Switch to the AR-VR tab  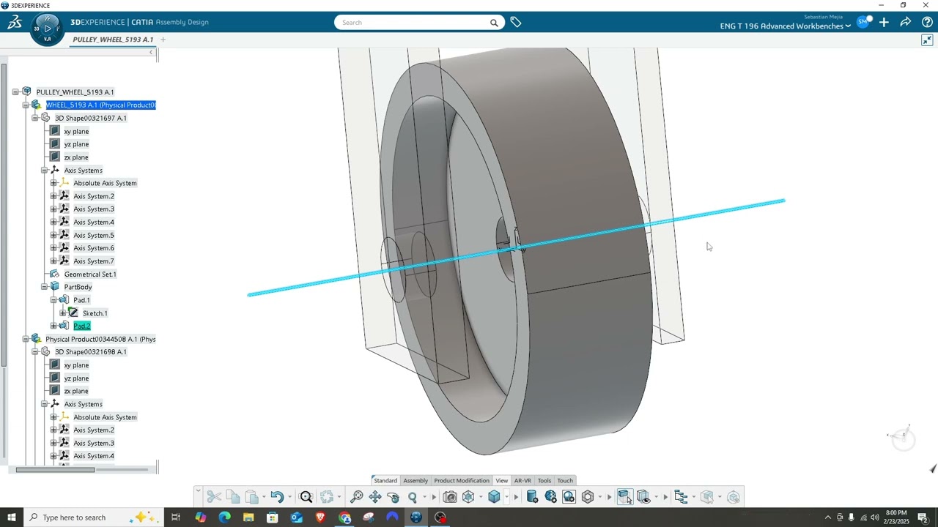click(x=522, y=481)
